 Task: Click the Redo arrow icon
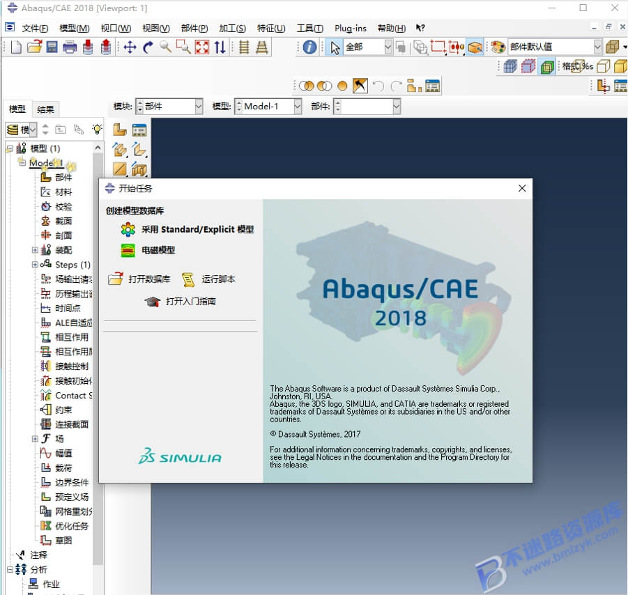click(x=396, y=86)
